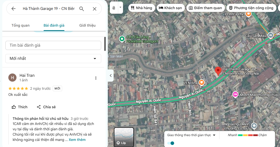Viewport: 280px width, 147px height.
Task: Click the Hẻm Số 847 street label
Action: pos(155,115)
